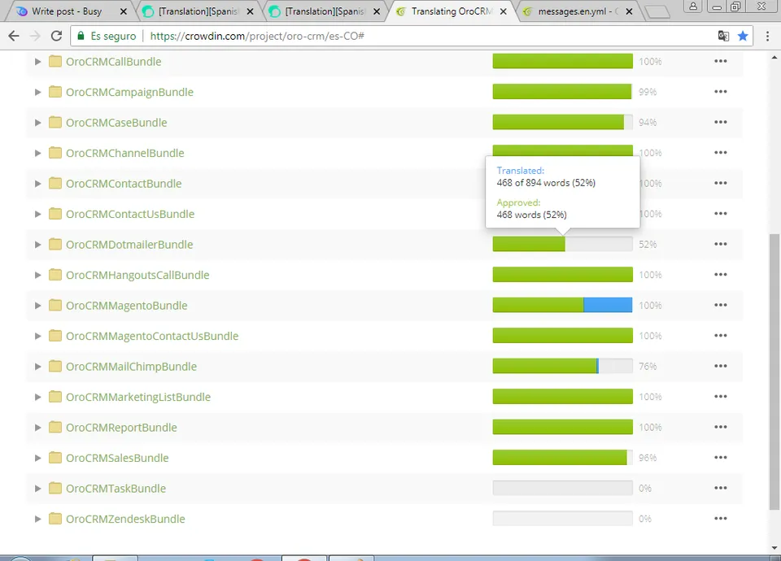This screenshot has height=561, width=781.
Task: Click the OroCRMDotmailerBundle 52% progress bar
Action: 563,244
